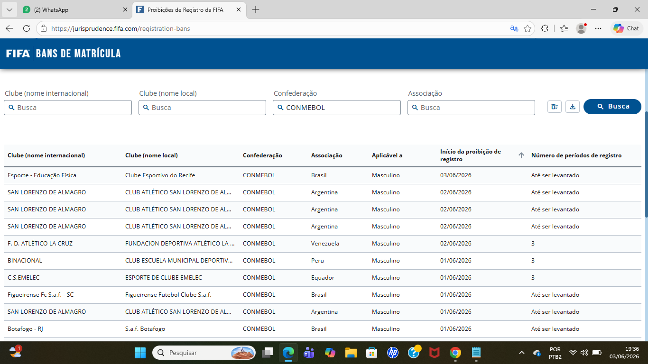This screenshot has height=364, width=648.
Task: Open Copilot app from the taskbar
Action: 330,353
